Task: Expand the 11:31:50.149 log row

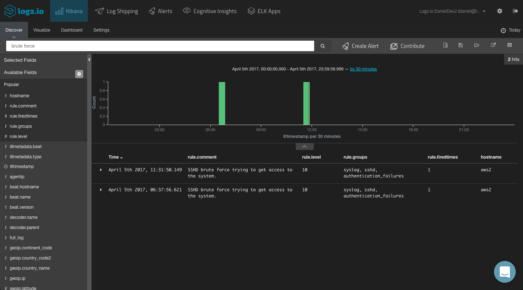Action: point(101,170)
